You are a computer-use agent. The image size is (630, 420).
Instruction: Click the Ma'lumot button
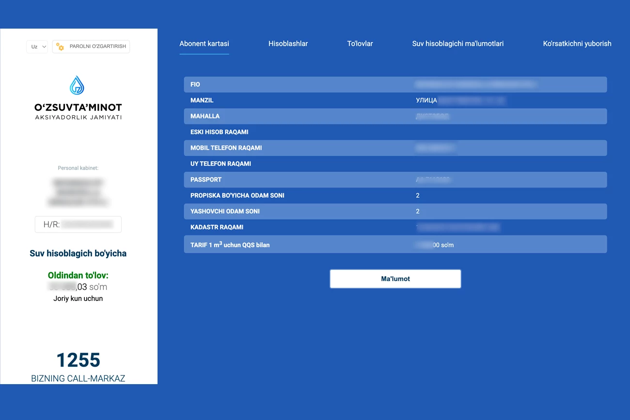pyautogui.click(x=395, y=279)
